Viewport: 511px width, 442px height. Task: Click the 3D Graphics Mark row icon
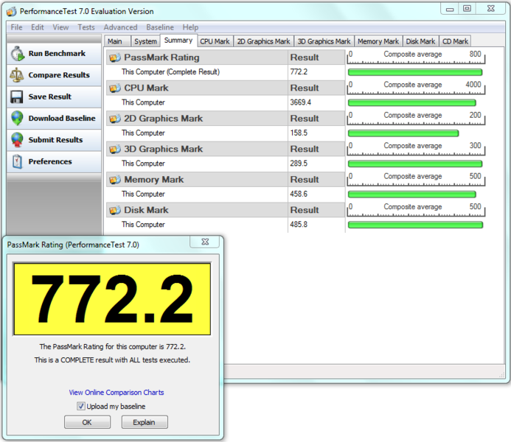coord(115,150)
